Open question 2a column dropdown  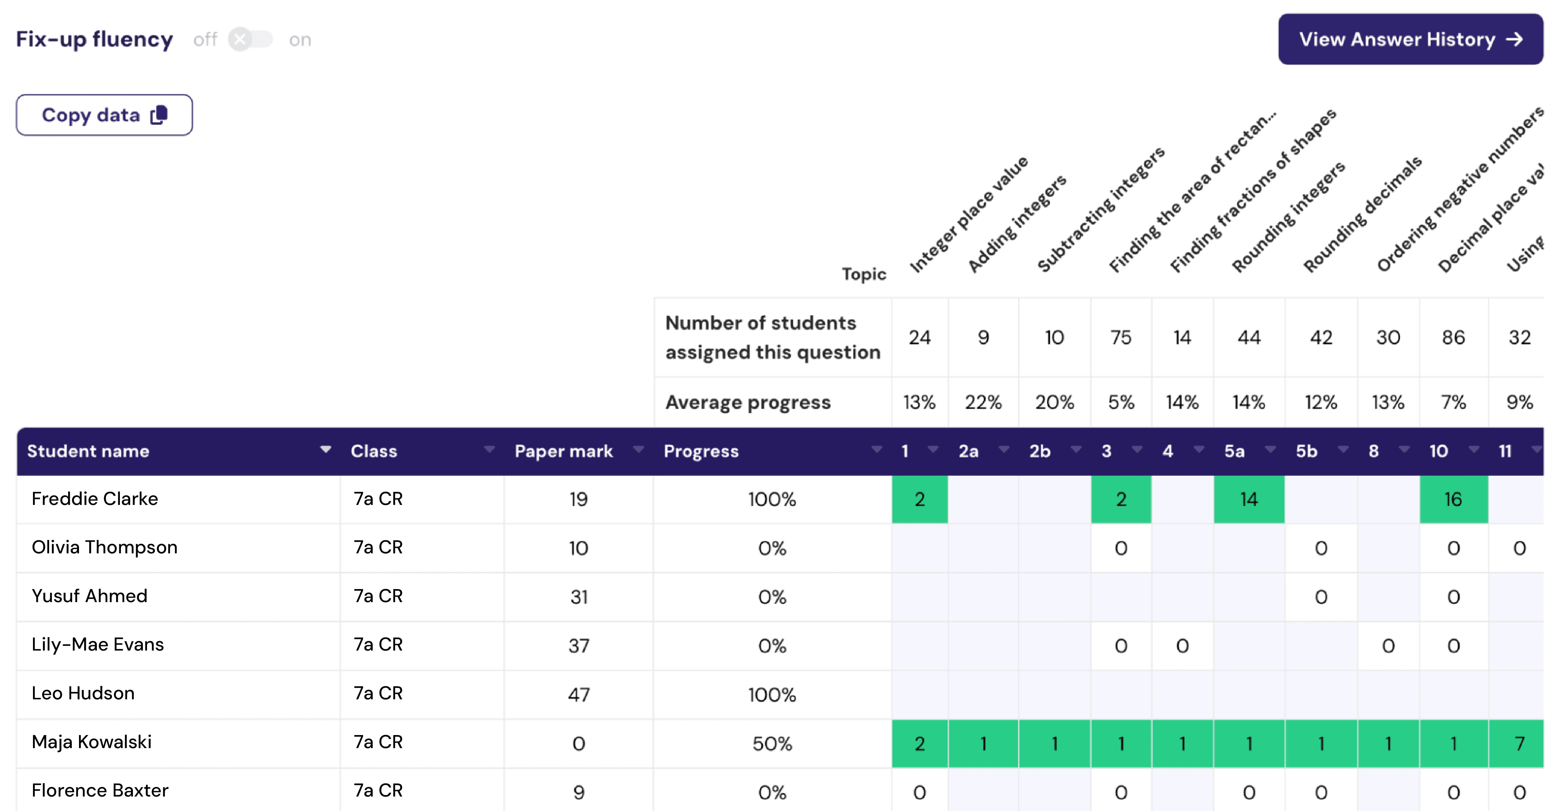pos(1004,451)
